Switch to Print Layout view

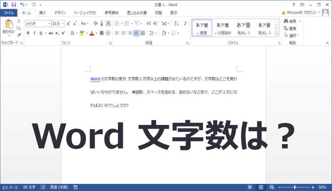pos(261,187)
